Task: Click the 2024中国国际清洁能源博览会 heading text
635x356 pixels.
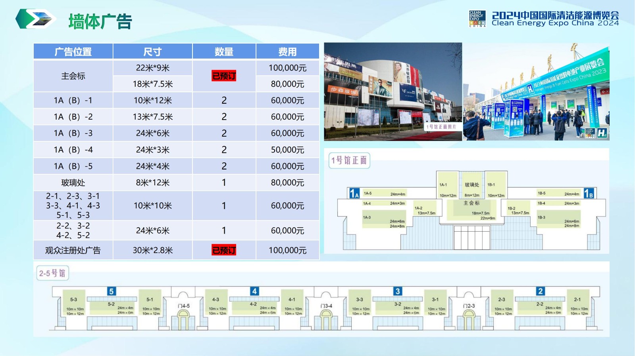Action: tap(555, 15)
